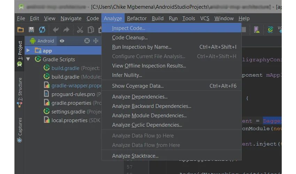This screenshot has width=296, height=174.
Task: Expand the app module node
Action: 28,51
